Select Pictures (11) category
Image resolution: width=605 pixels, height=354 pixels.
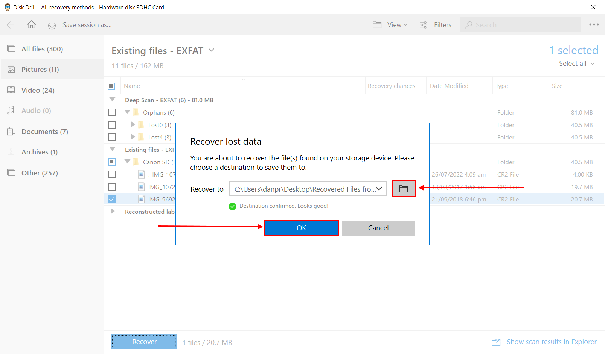(x=52, y=69)
